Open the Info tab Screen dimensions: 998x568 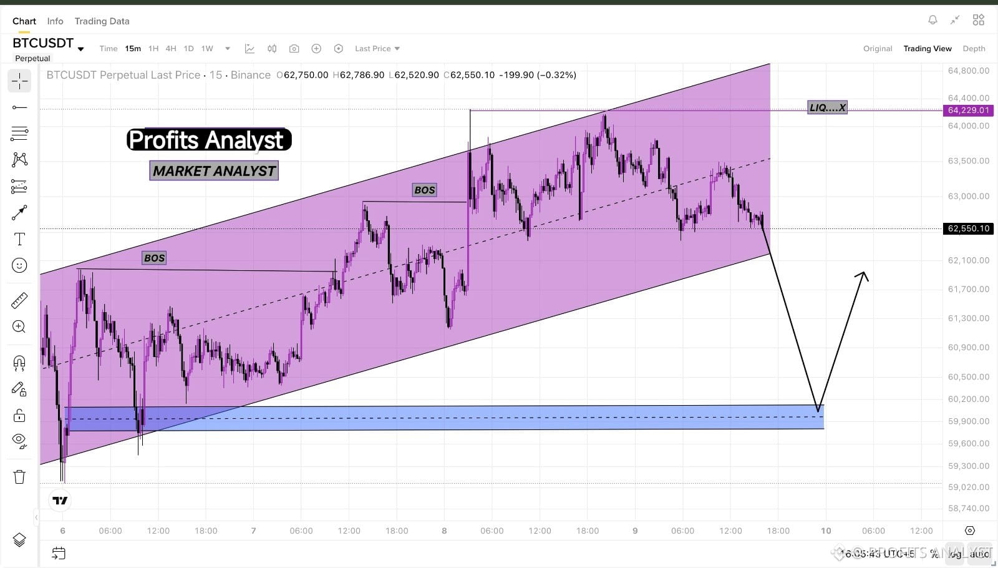tap(56, 21)
